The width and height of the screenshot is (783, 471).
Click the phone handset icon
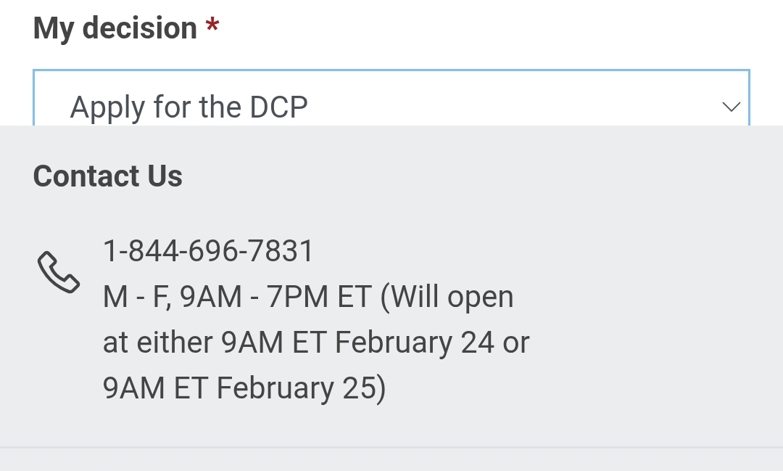(58, 272)
